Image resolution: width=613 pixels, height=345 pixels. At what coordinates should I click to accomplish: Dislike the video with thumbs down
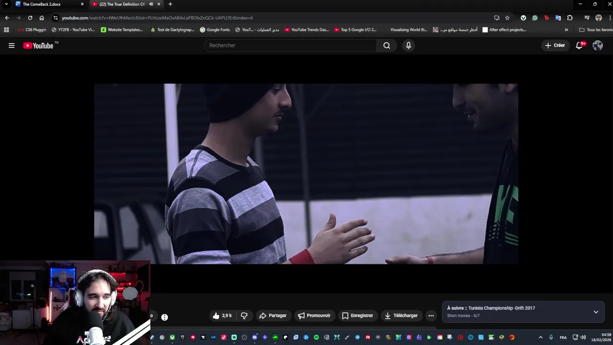pyautogui.click(x=244, y=316)
